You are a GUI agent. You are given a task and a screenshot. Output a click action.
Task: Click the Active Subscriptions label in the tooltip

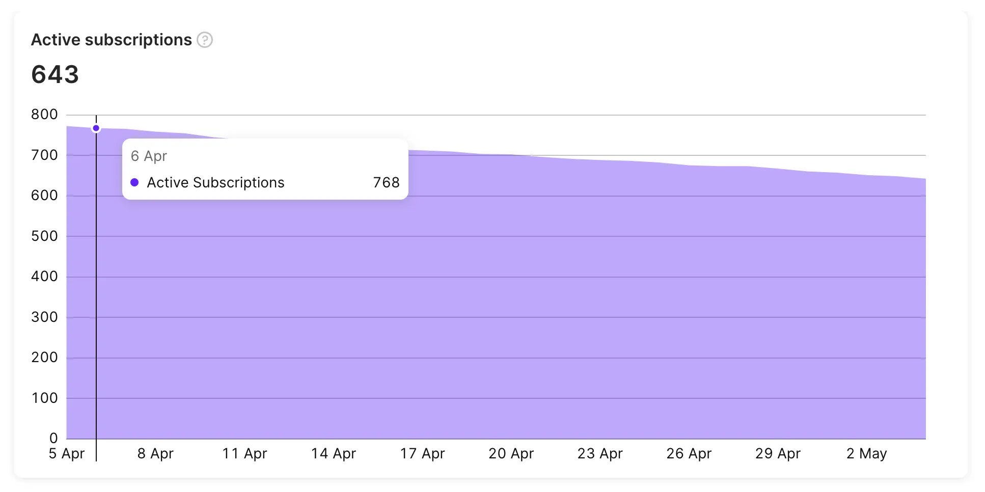(215, 182)
